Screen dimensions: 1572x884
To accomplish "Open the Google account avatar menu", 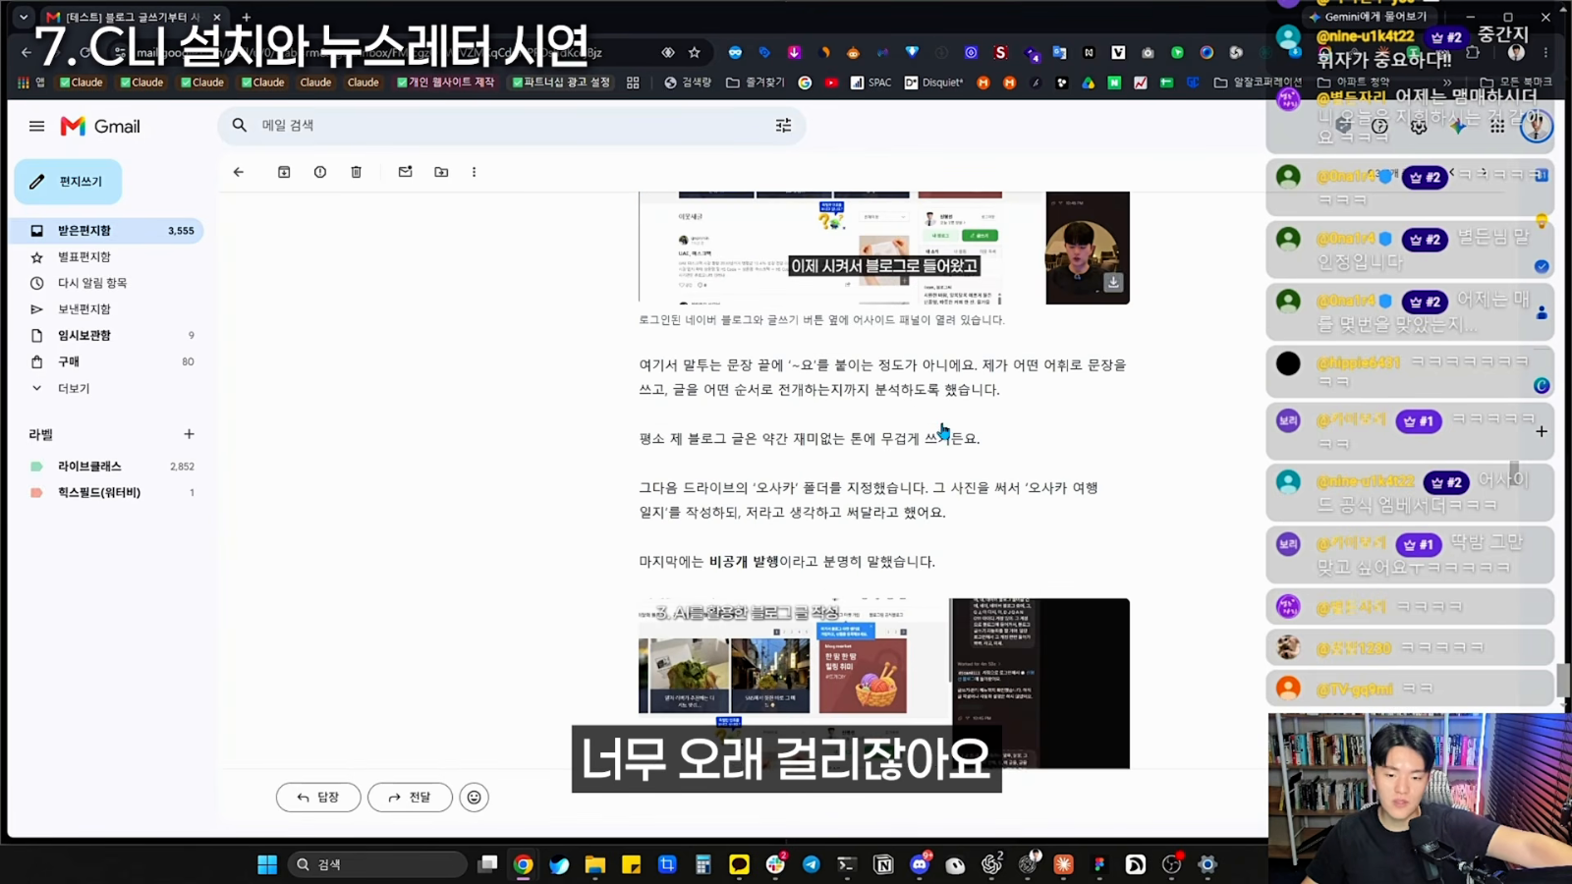I will [1536, 126].
